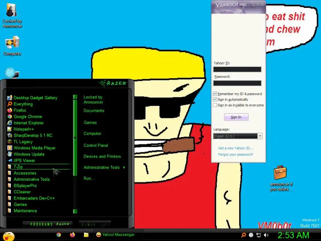This screenshot has height=241, width=321.
Task: Open Internet Explorer in start menu
Action: [x=25, y=123]
